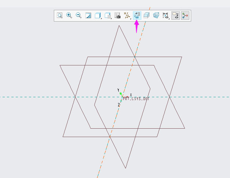Select the PRT_CSYS_DEF coordinate system label
This screenshot has width=230, height=178.
(136, 99)
